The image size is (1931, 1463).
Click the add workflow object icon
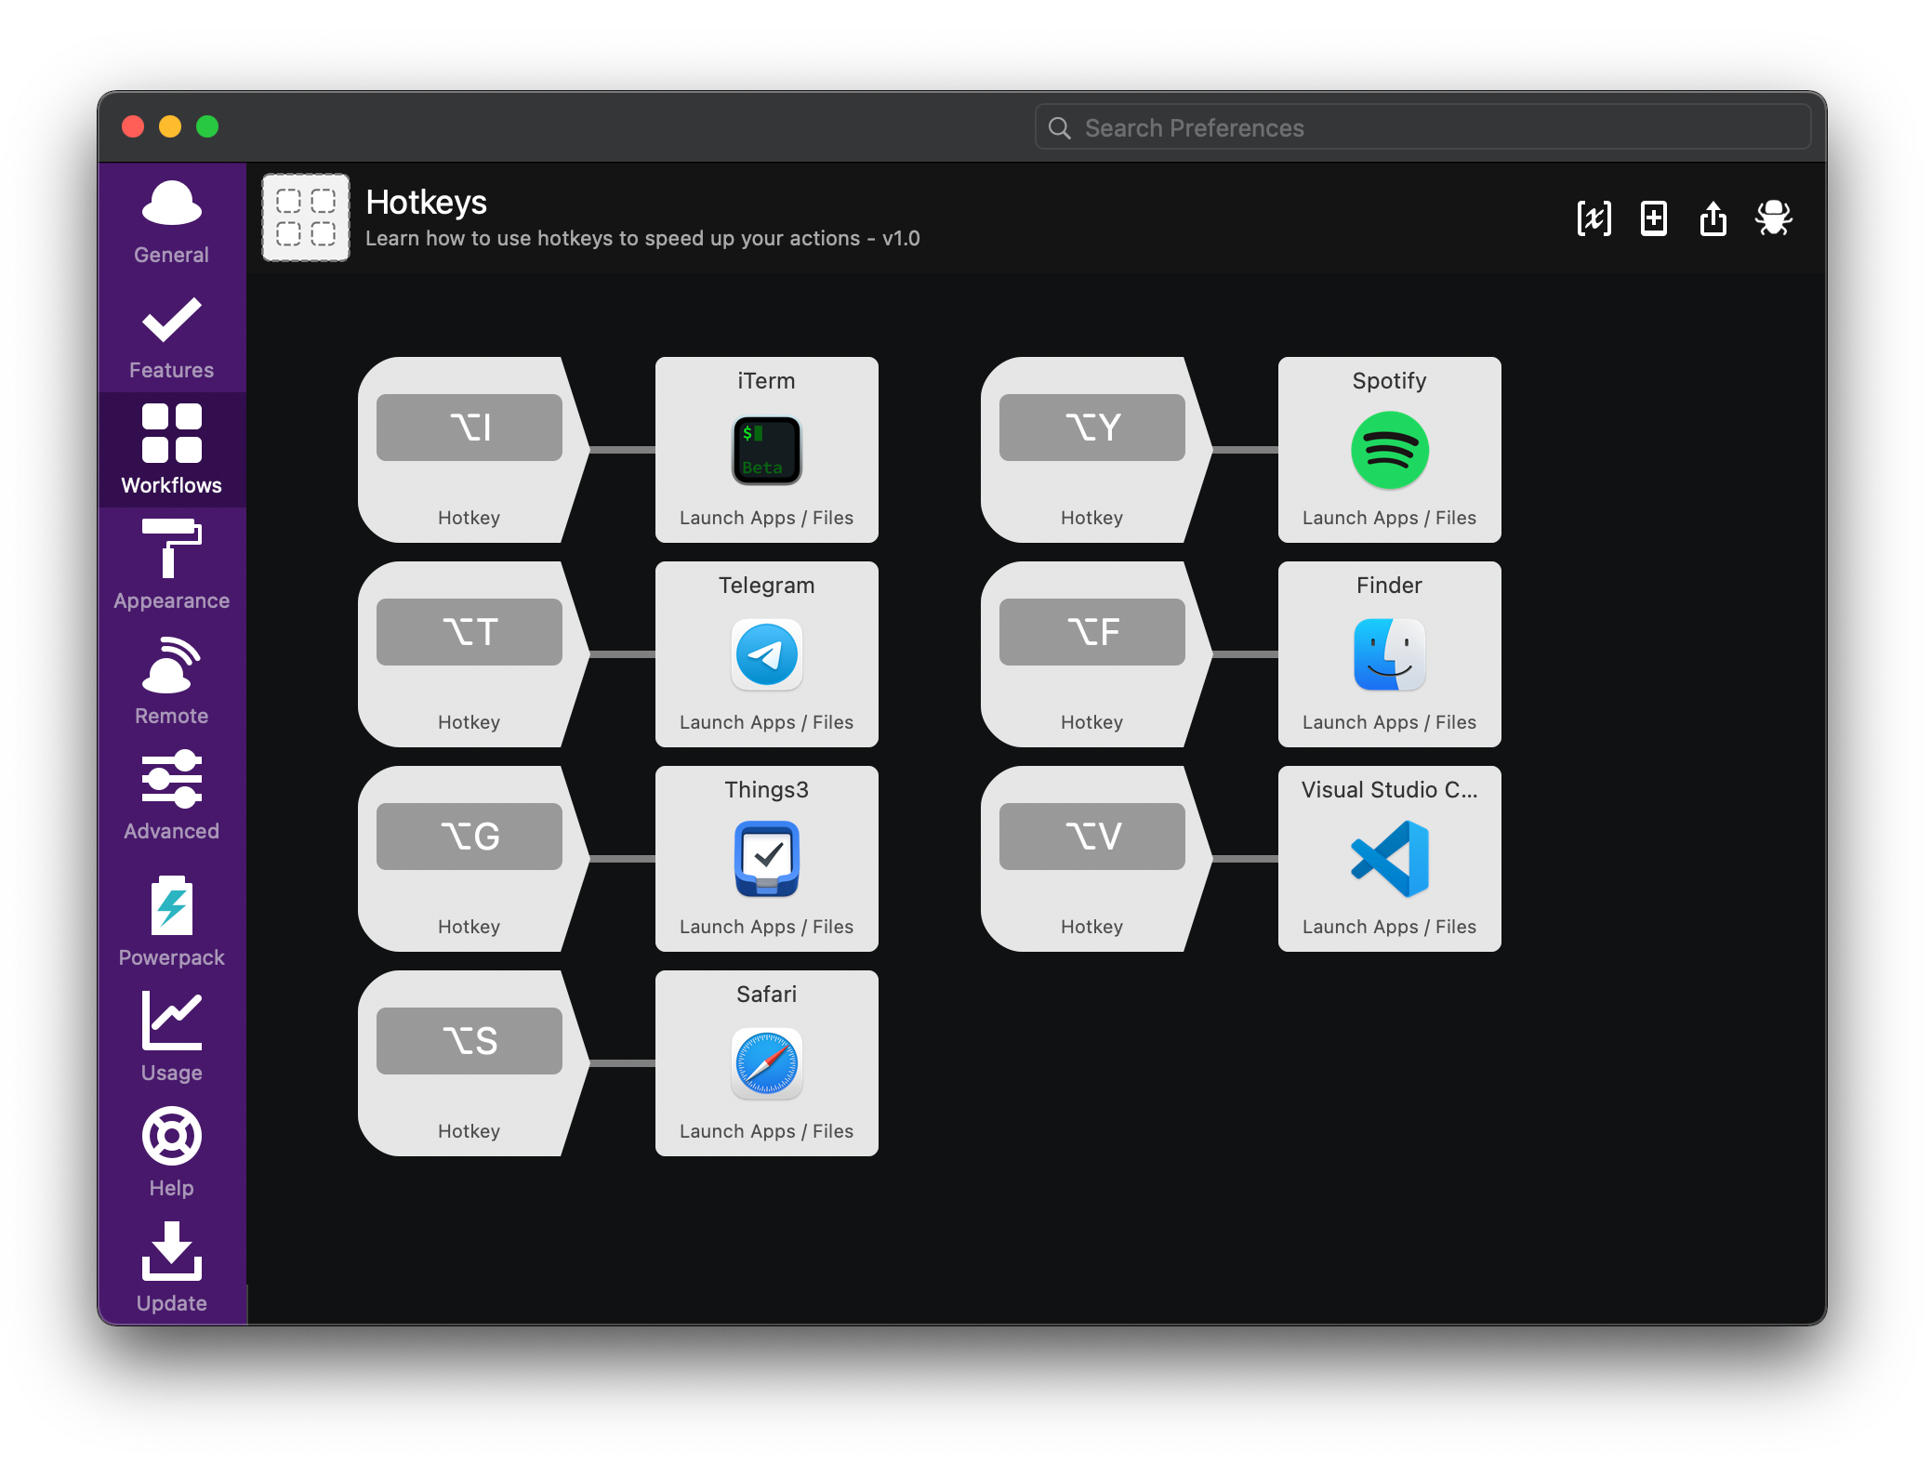pos(1653,218)
